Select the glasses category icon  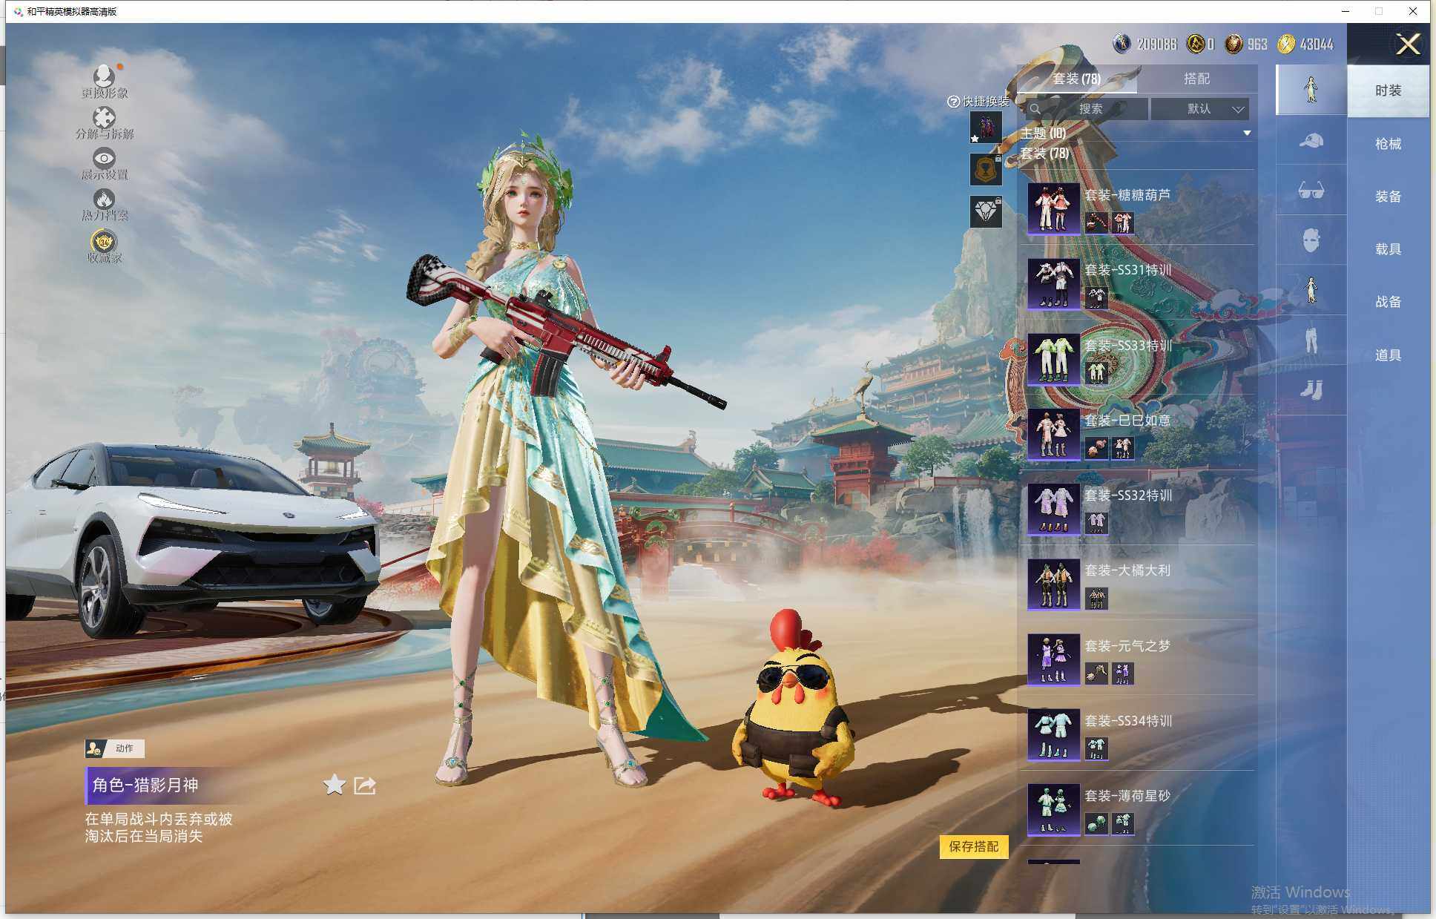1311,191
